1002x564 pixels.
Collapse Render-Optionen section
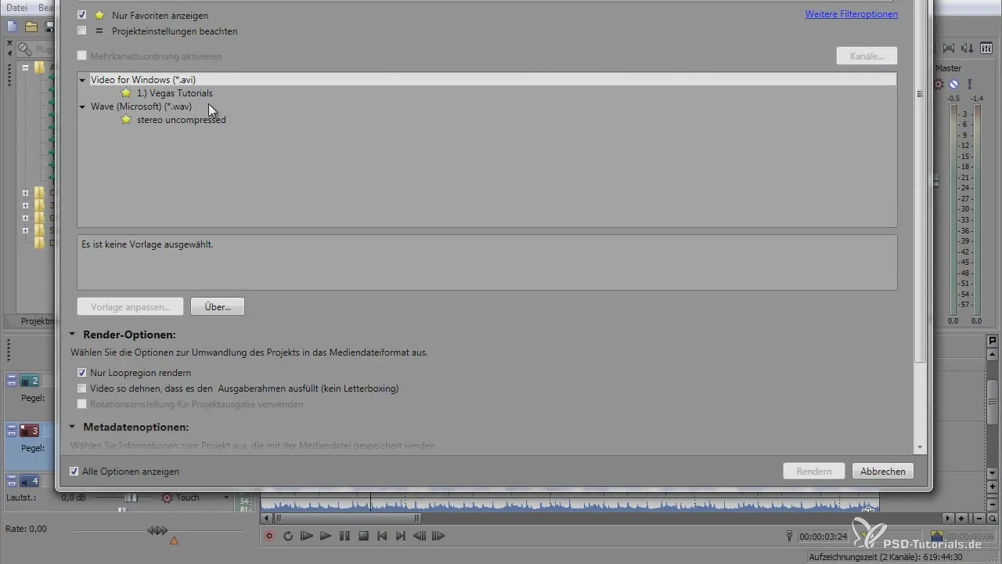click(x=72, y=334)
